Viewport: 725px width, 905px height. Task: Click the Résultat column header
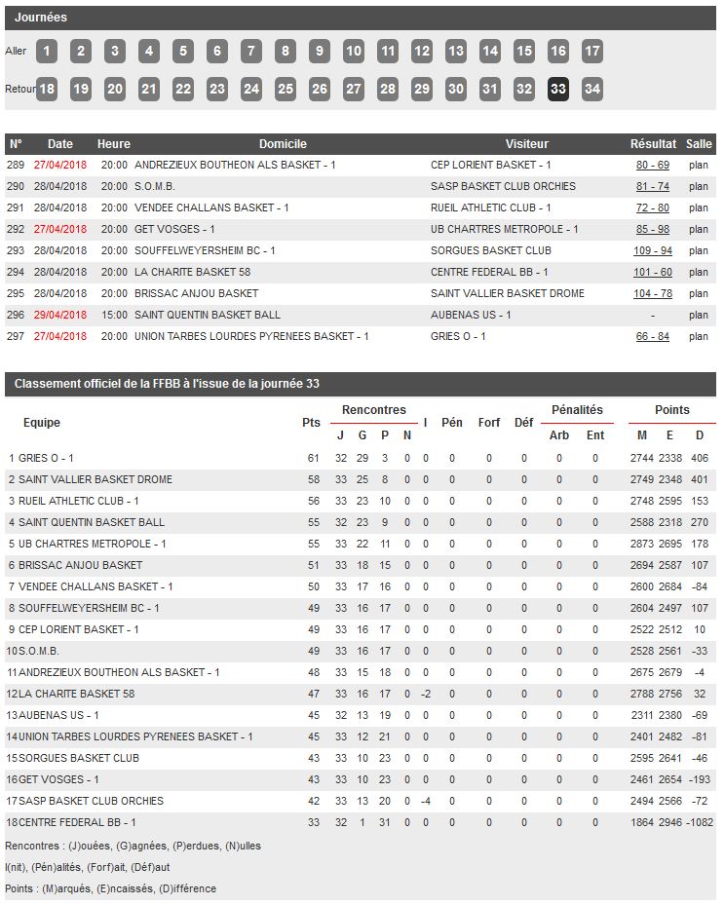(x=653, y=144)
